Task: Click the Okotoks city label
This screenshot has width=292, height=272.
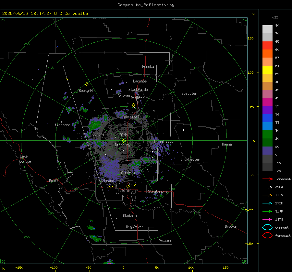Action: pos(130,216)
